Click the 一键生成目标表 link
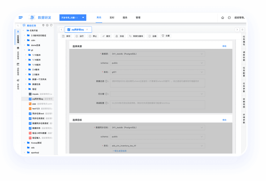Image resolution: width=266 pixels, height=181 pixels. [119, 151]
